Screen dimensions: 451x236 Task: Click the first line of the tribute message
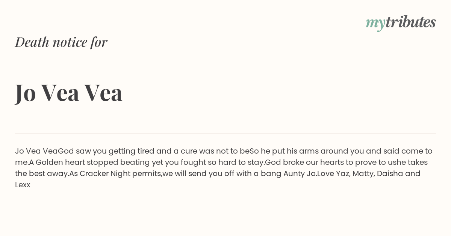pos(224,151)
